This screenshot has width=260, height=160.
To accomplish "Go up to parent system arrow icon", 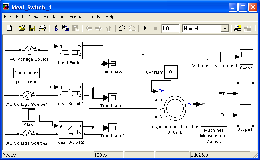I will tap(109, 28).
